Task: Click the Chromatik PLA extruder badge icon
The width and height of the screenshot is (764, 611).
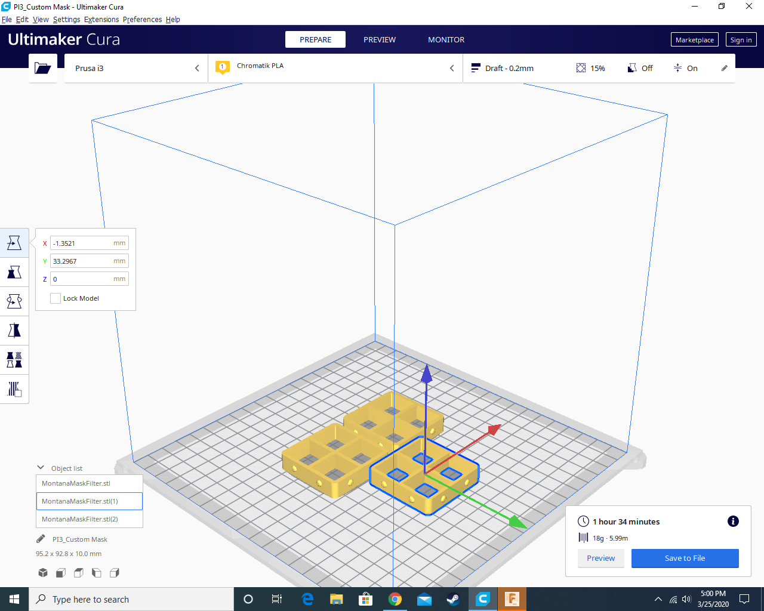Action: point(223,68)
